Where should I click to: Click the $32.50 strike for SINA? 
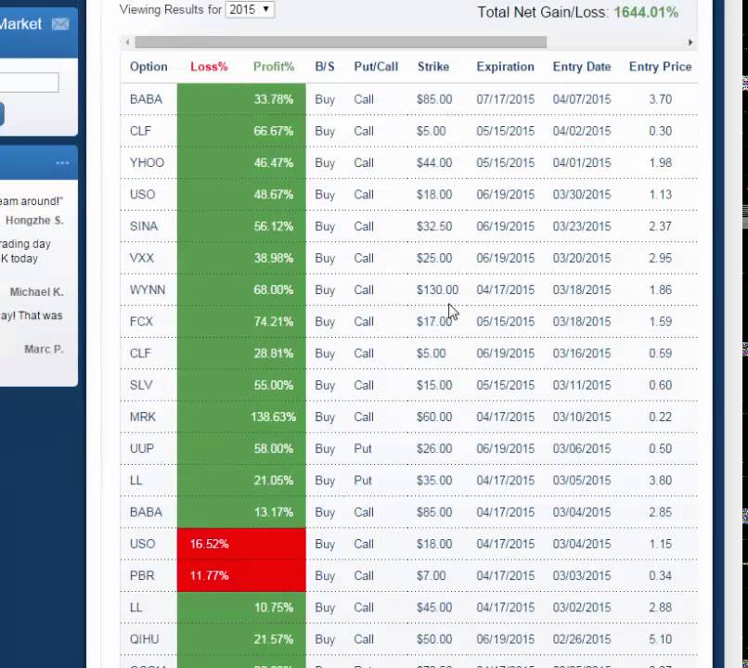point(434,226)
